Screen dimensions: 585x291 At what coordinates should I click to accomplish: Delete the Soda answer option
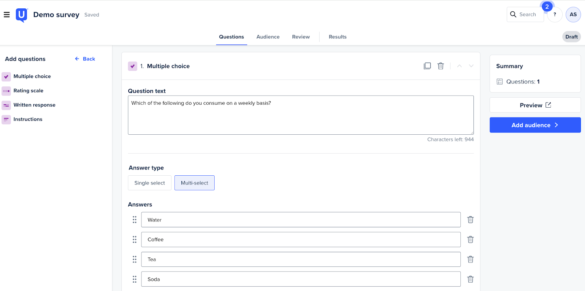pyautogui.click(x=470, y=279)
